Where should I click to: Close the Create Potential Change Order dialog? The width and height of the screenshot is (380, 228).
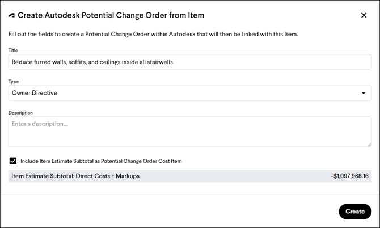coord(364,15)
